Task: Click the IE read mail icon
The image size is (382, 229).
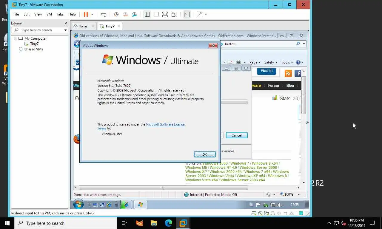Action: [x=230, y=62]
